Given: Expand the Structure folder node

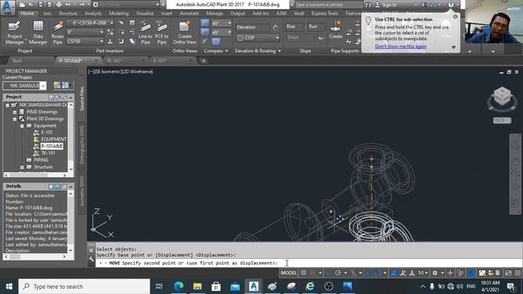Looking at the screenshot, I should pyautogui.click(x=22, y=167).
